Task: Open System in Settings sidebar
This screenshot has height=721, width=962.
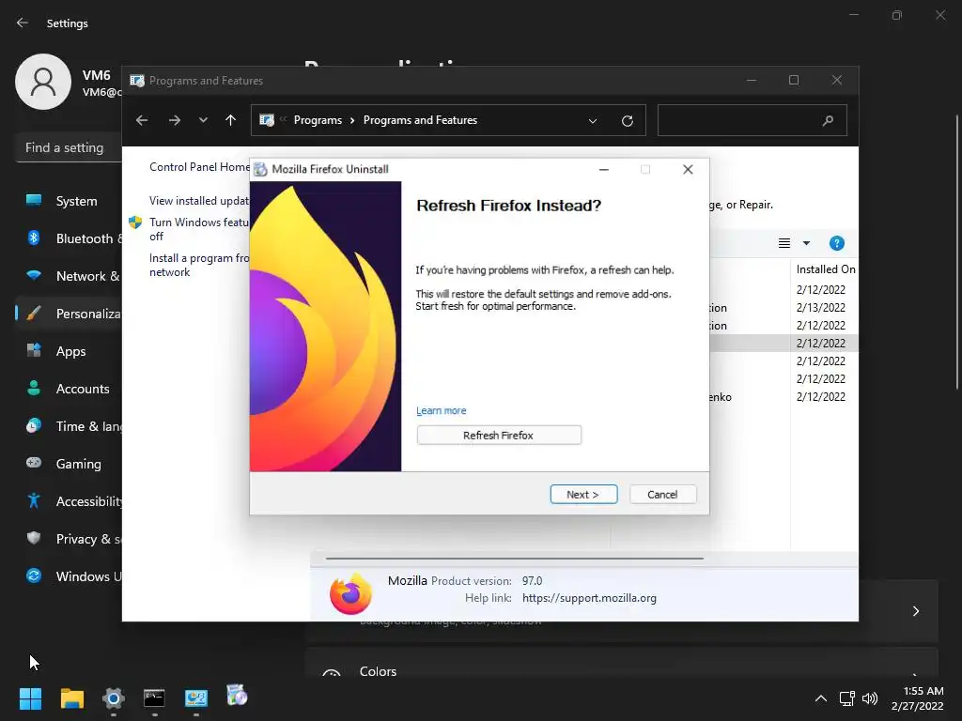Action: coord(68,201)
